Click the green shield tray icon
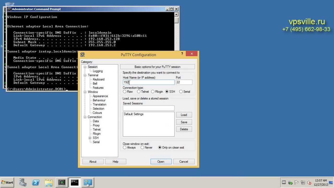Screen dimensions: 334x188 [290, 183]
